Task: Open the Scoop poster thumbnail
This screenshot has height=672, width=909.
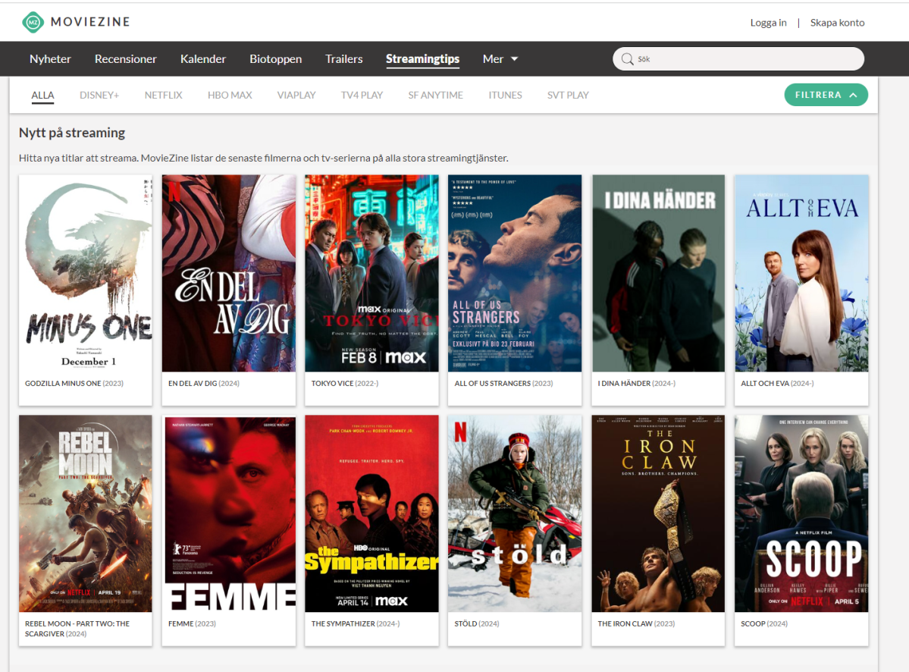Action: (x=801, y=513)
